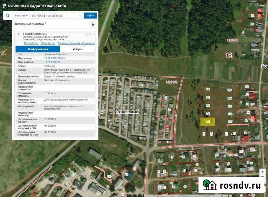Click Поиск в границах объекта link
The height and width of the screenshot is (197, 268).
coord(76,43)
